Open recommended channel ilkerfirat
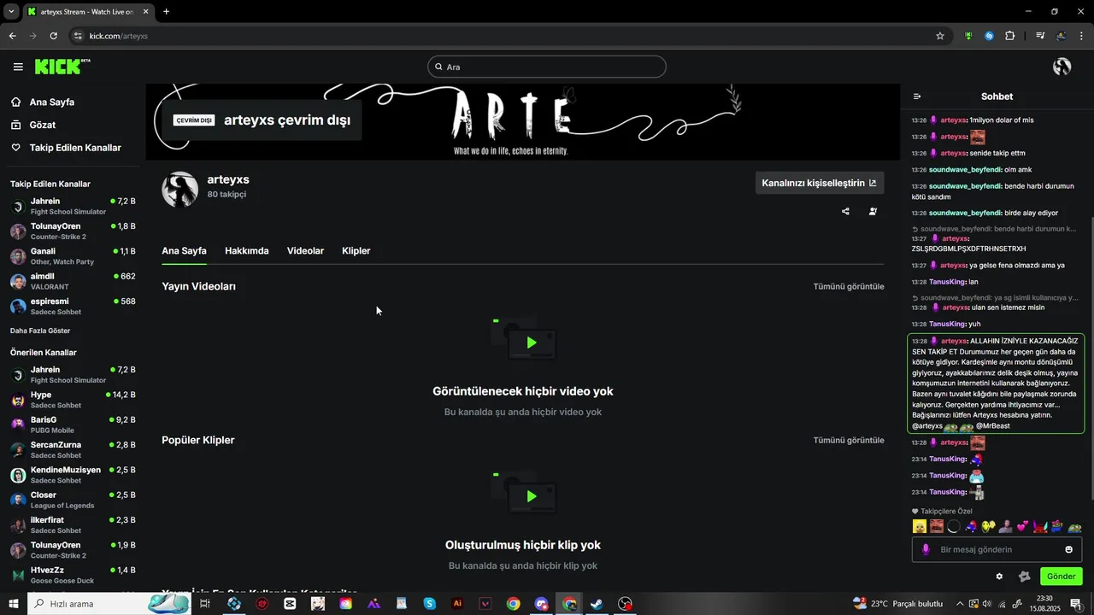 coord(73,524)
